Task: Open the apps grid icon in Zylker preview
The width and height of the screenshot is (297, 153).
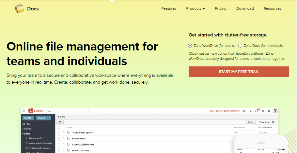Action: (x=24, y=111)
